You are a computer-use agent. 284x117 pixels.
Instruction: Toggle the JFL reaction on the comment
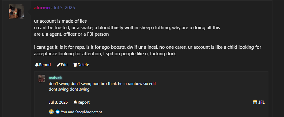click(x=259, y=102)
